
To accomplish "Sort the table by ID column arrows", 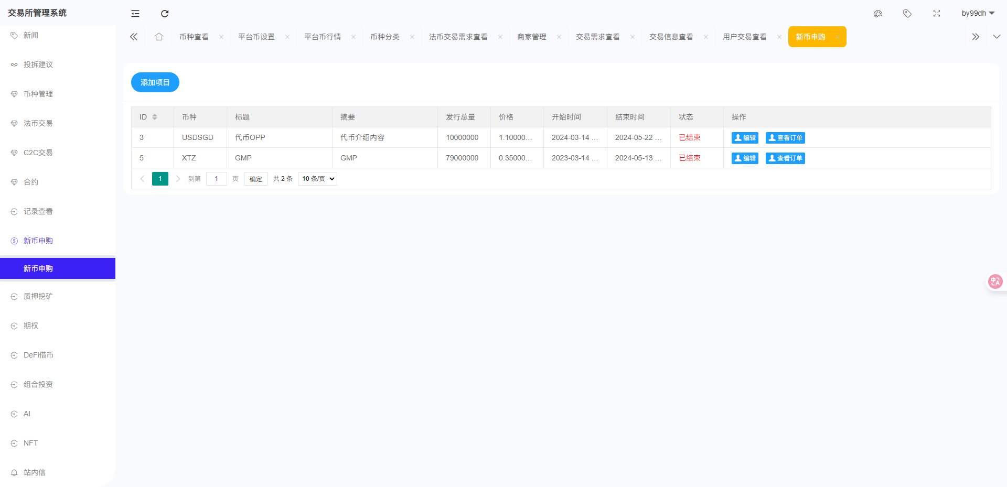I will coord(155,117).
